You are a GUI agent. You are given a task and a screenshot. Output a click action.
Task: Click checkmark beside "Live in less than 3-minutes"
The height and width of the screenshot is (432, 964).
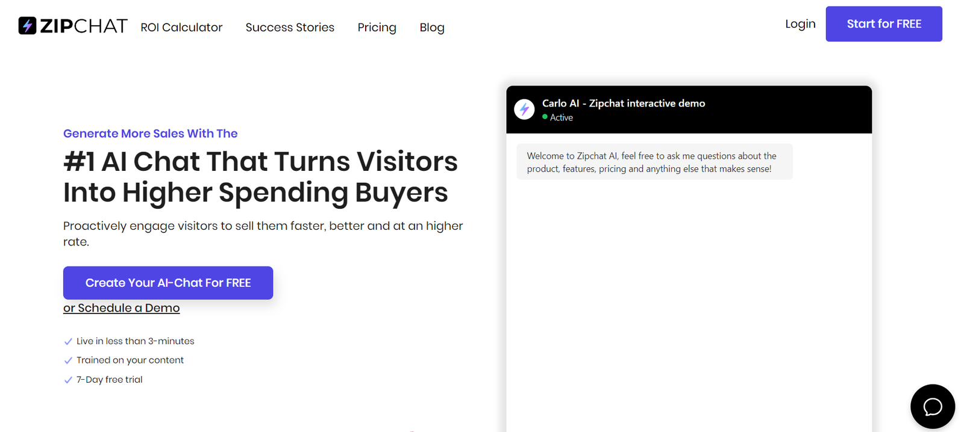tap(68, 342)
